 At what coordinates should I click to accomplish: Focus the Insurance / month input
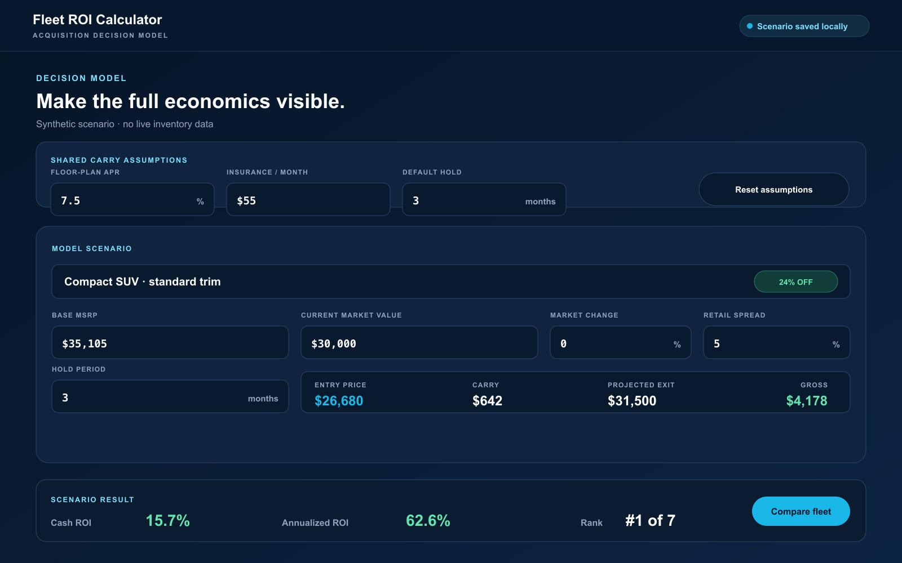click(308, 199)
